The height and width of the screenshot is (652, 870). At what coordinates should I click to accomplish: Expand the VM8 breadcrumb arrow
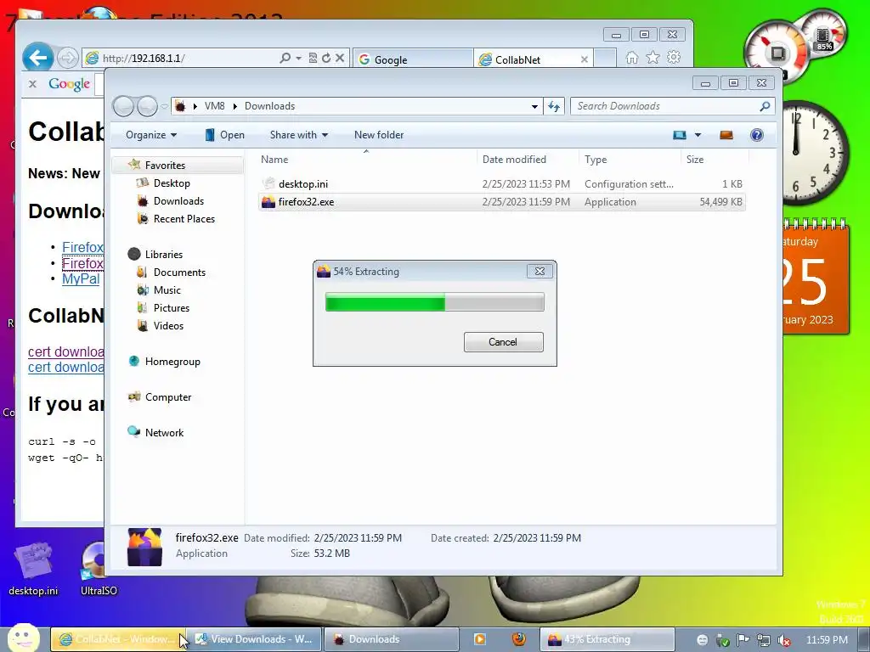[x=234, y=106]
